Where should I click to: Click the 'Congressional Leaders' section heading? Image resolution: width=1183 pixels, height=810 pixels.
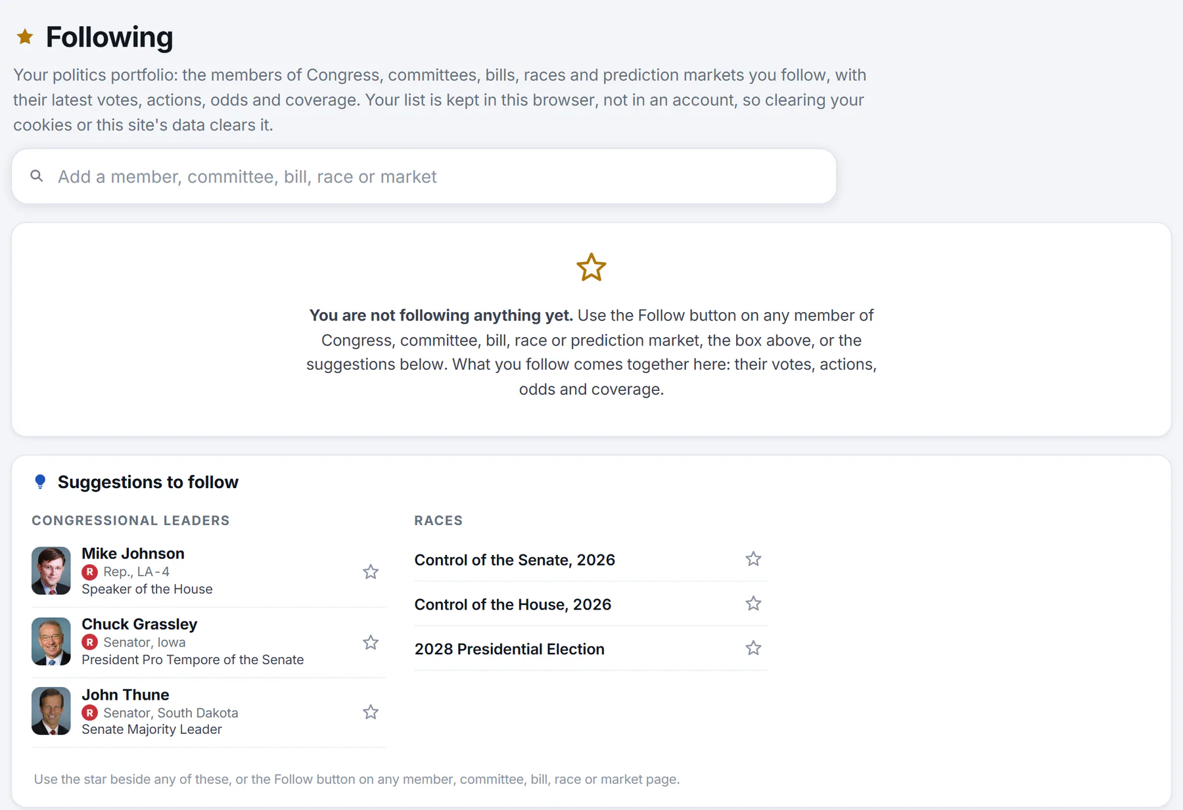coord(131,520)
